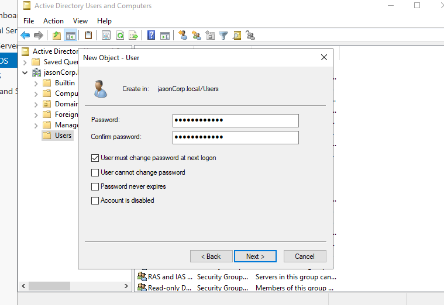The width and height of the screenshot is (444, 305).
Task: Tick Account is disabled checkbox
Action: pyautogui.click(x=95, y=200)
